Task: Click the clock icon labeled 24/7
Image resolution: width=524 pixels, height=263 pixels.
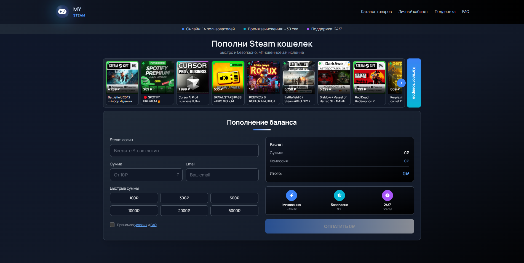Action: [387, 195]
